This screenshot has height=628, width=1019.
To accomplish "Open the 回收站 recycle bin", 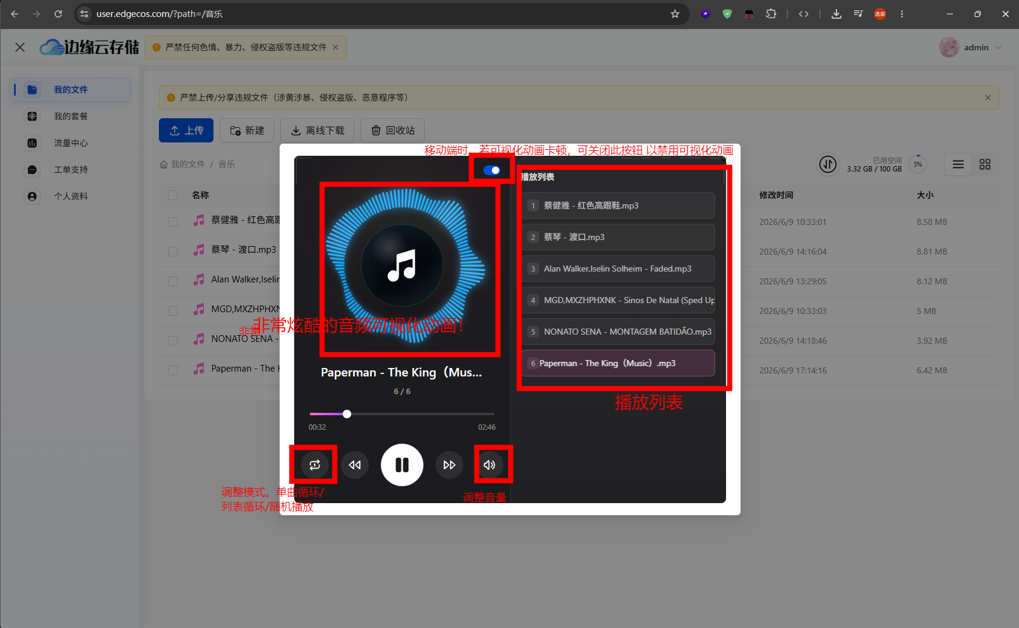I will click(392, 130).
